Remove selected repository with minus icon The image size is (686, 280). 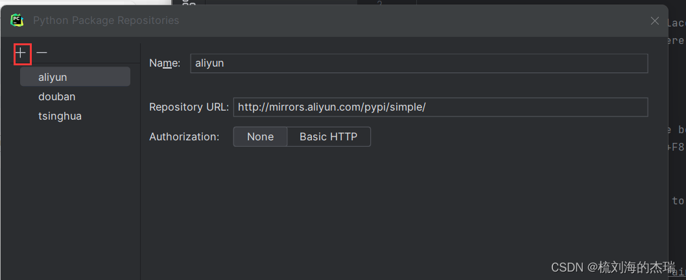coord(41,53)
